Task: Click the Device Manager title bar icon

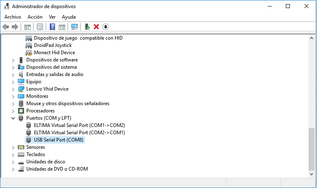Action: point(6,6)
